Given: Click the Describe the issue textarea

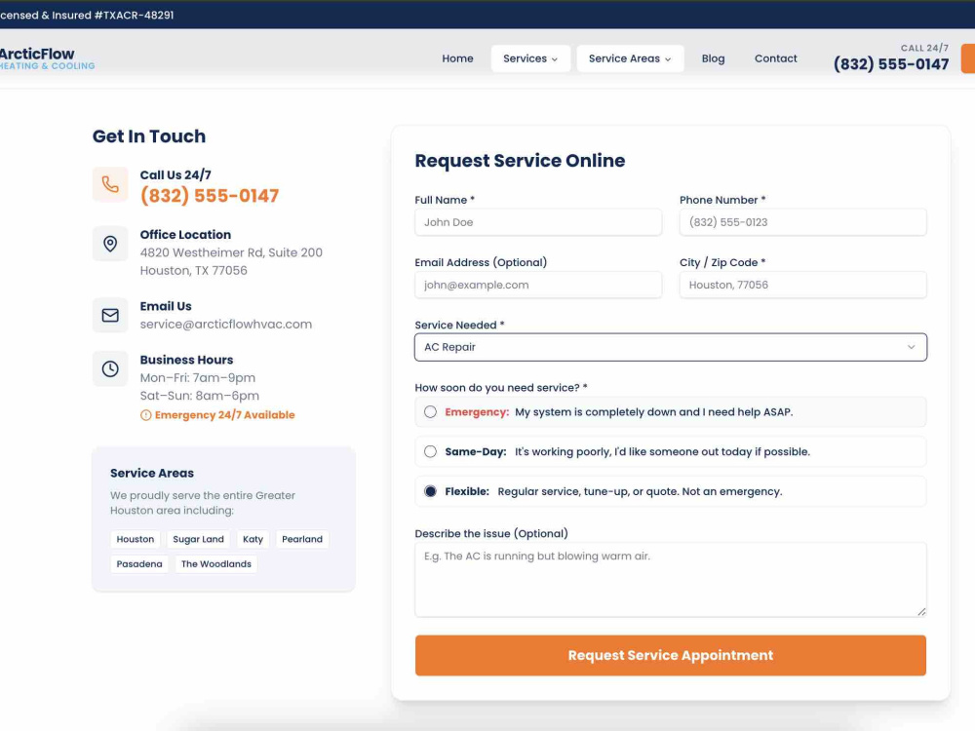Looking at the screenshot, I should (x=671, y=580).
